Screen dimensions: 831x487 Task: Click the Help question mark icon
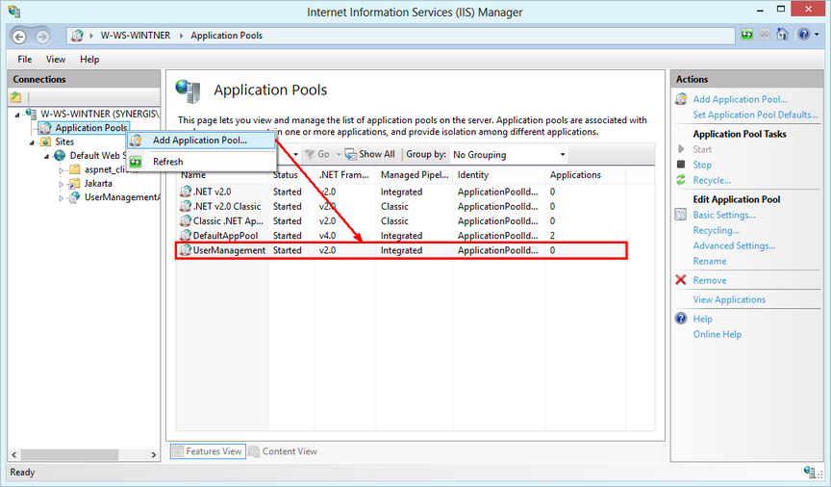(x=803, y=35)
